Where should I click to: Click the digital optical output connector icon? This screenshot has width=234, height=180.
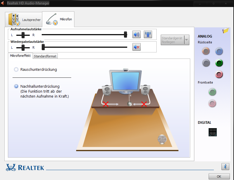[212, 132]
